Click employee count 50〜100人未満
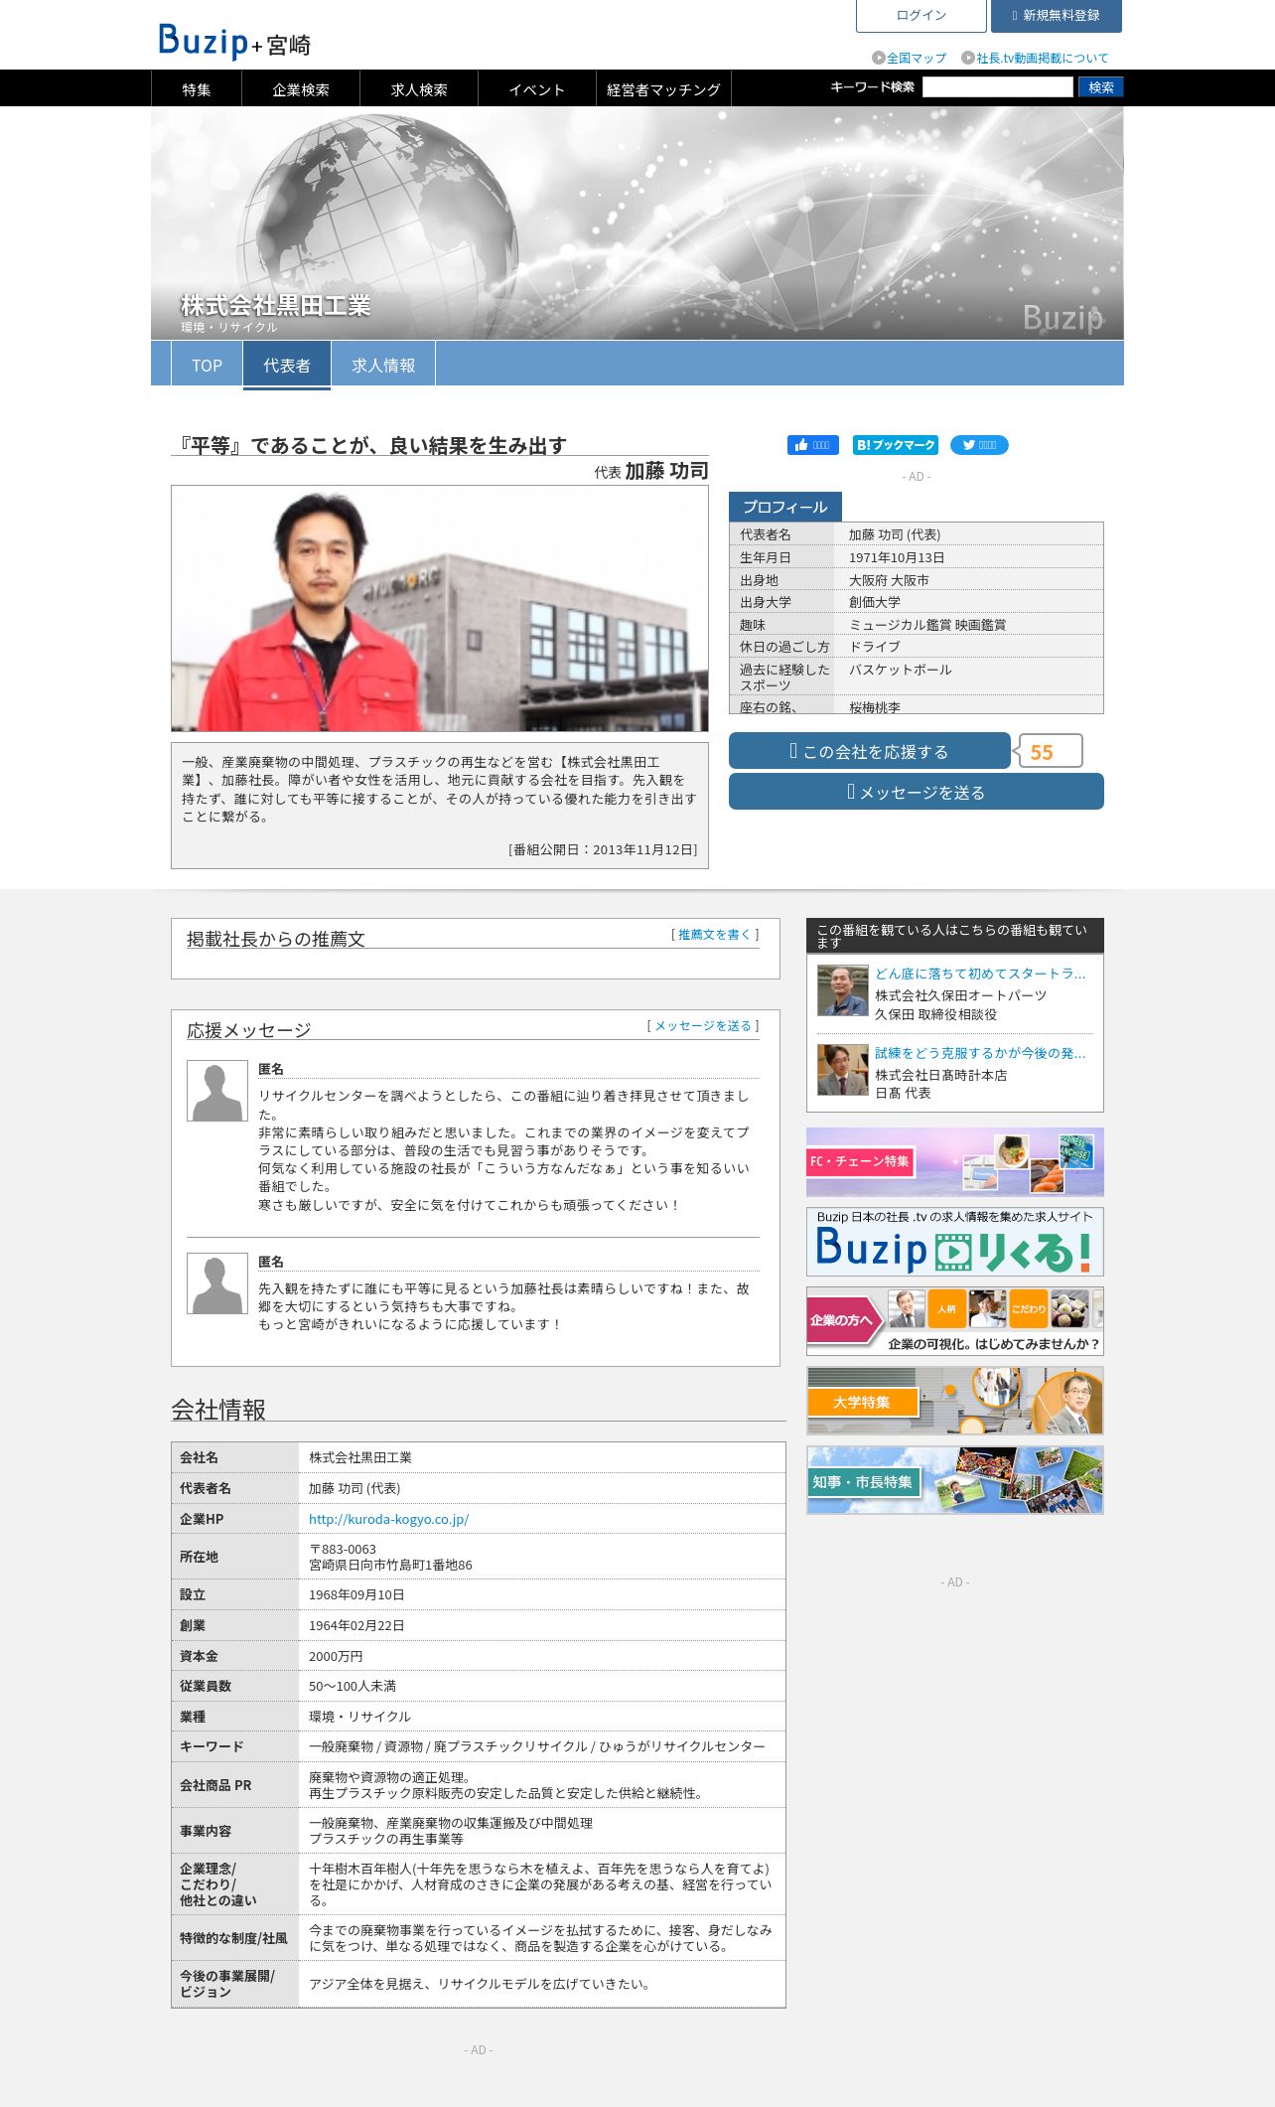 tap(353, 1686)
